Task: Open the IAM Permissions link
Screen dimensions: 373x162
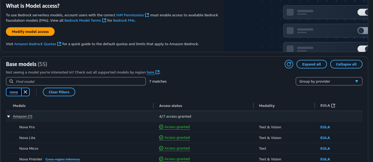Action: [130, 15]
